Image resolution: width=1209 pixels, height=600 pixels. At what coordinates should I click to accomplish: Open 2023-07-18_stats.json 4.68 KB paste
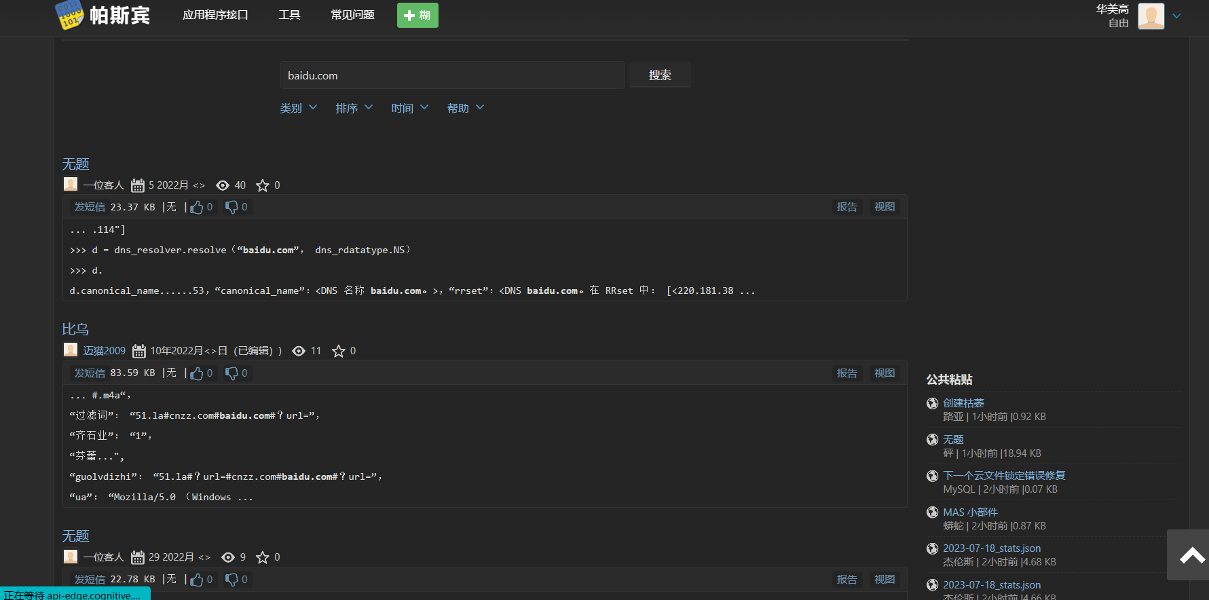coord(992,548)
